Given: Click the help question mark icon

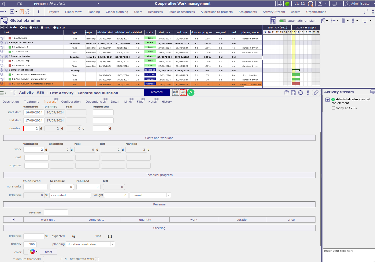Looking at the screenshot, I should [320, 4].
